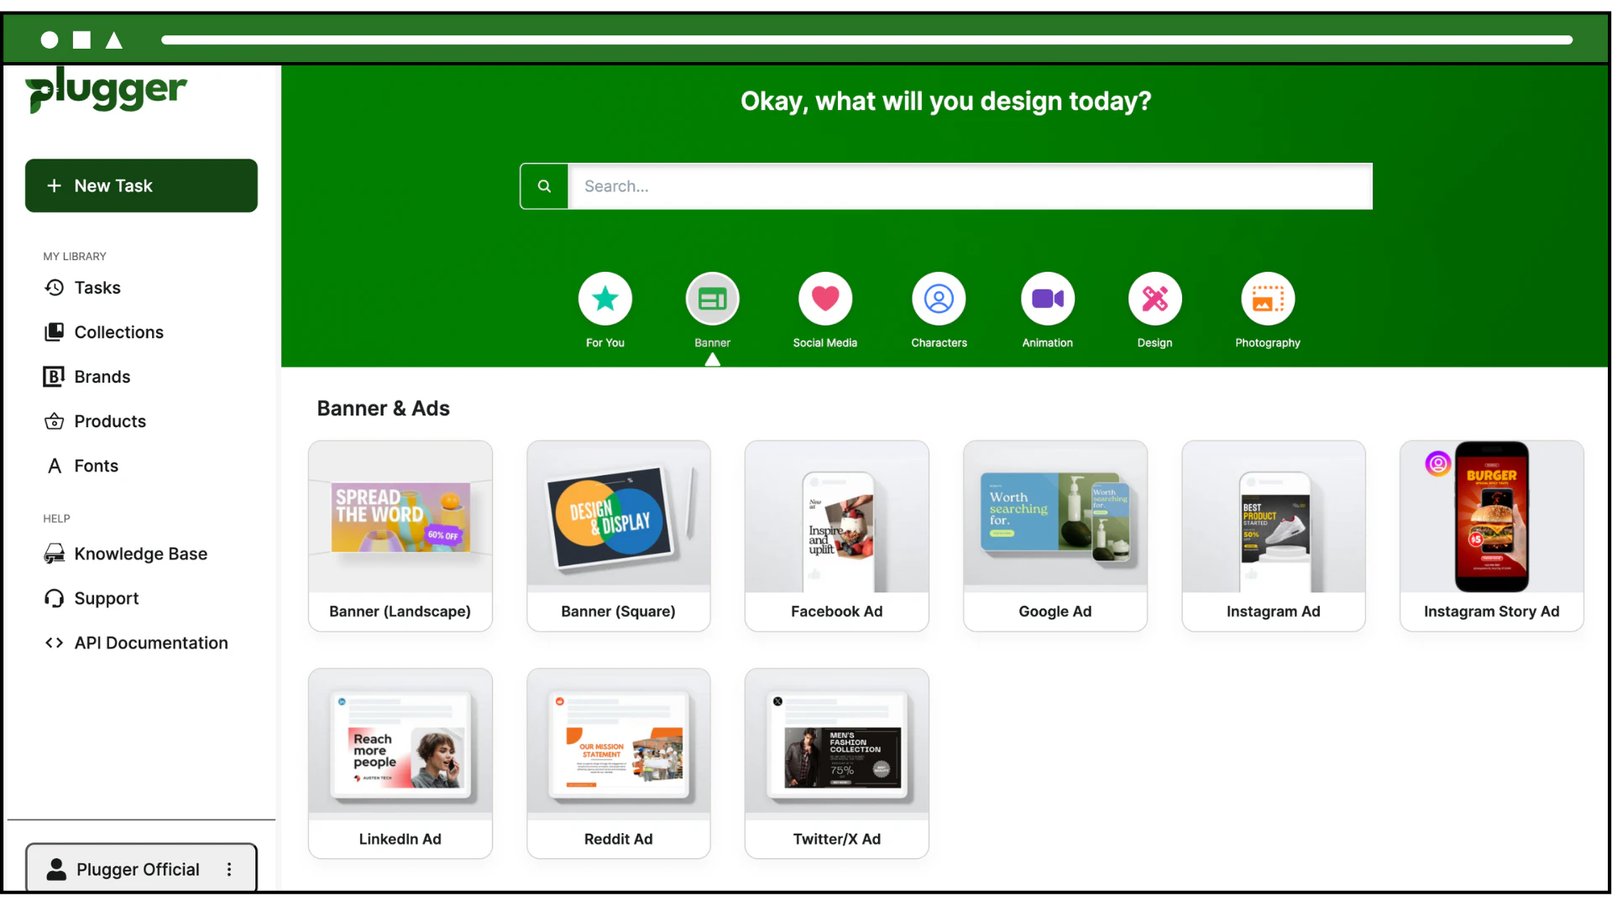The height and width of the screenshot is (906, 1612).
Task: Open Plugger Official account options menu
Action: point(229,869)
